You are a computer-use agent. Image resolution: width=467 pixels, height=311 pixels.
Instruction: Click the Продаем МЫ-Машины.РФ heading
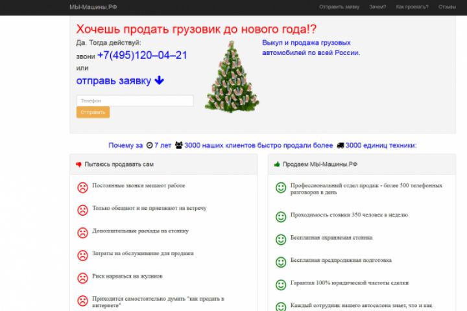[320, 165]
